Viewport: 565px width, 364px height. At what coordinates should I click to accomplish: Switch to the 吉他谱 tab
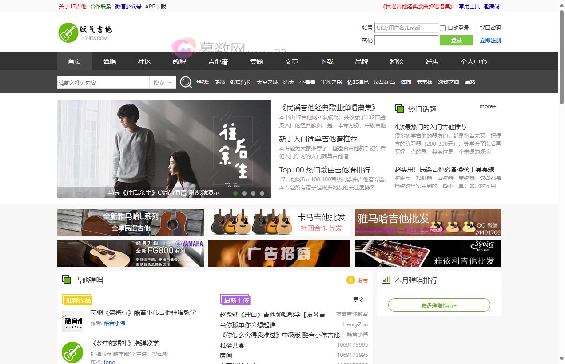pyautogui.click(x=218, y=61)
